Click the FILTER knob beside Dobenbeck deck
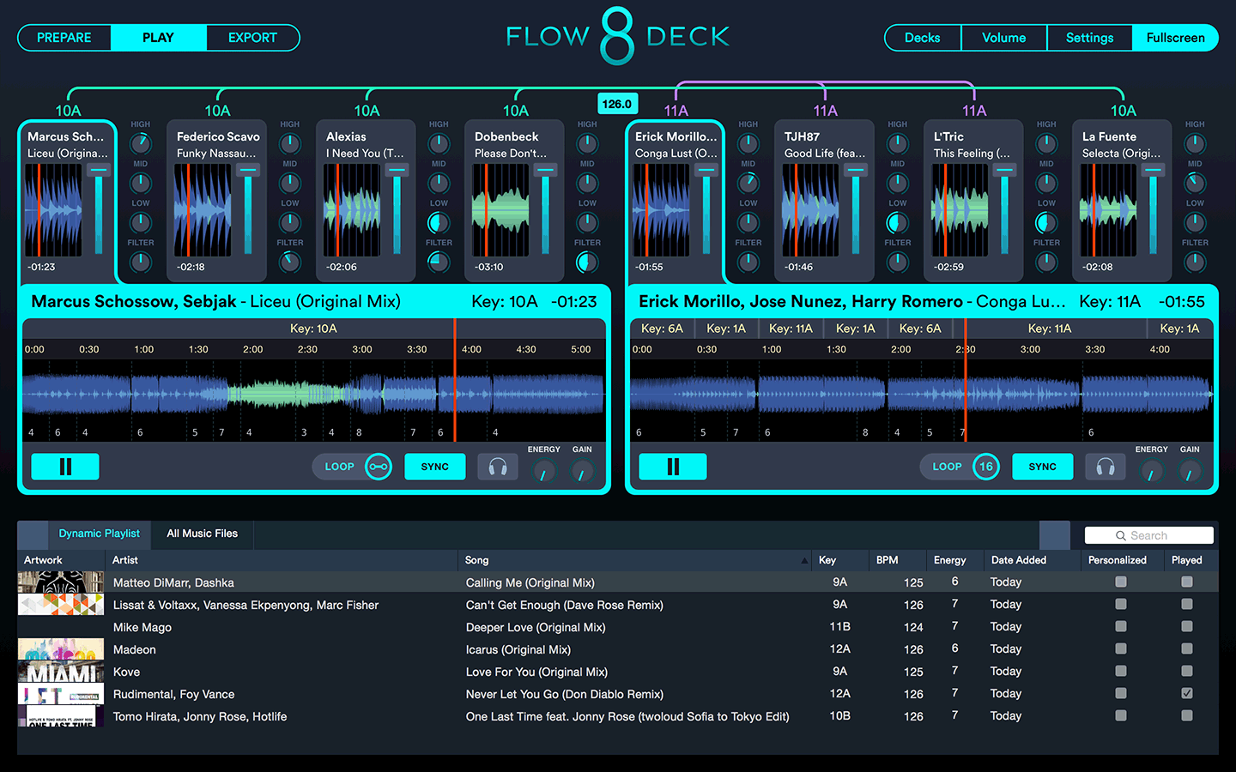Viewport: 1236px width, 772px height. coord(587,262)
